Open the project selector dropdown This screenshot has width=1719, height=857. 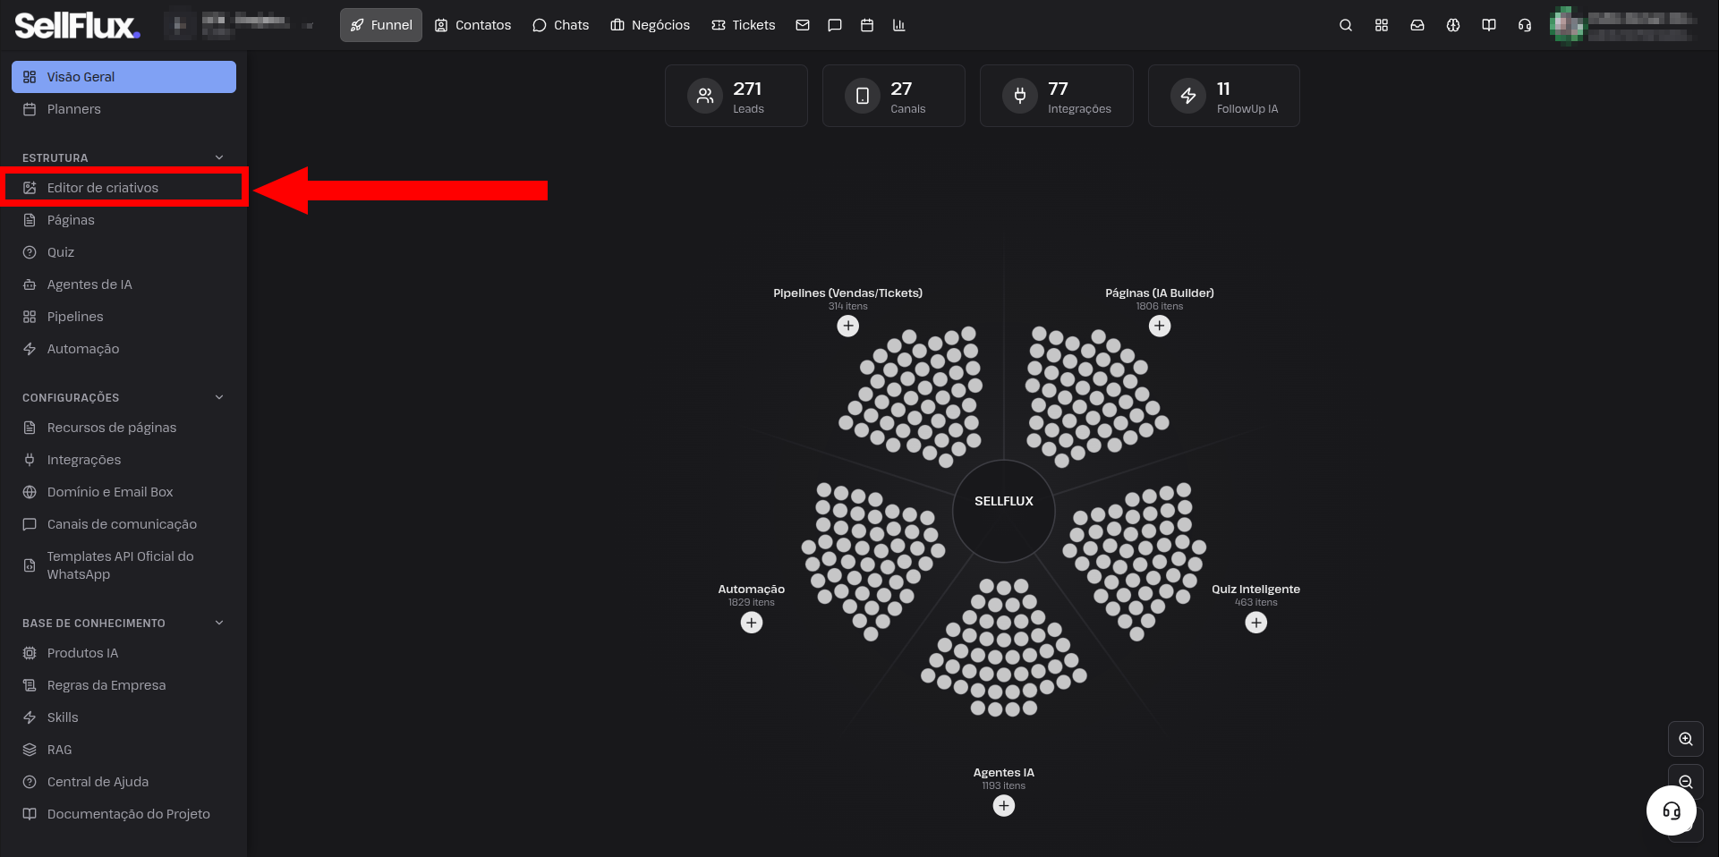click(240, 25)
